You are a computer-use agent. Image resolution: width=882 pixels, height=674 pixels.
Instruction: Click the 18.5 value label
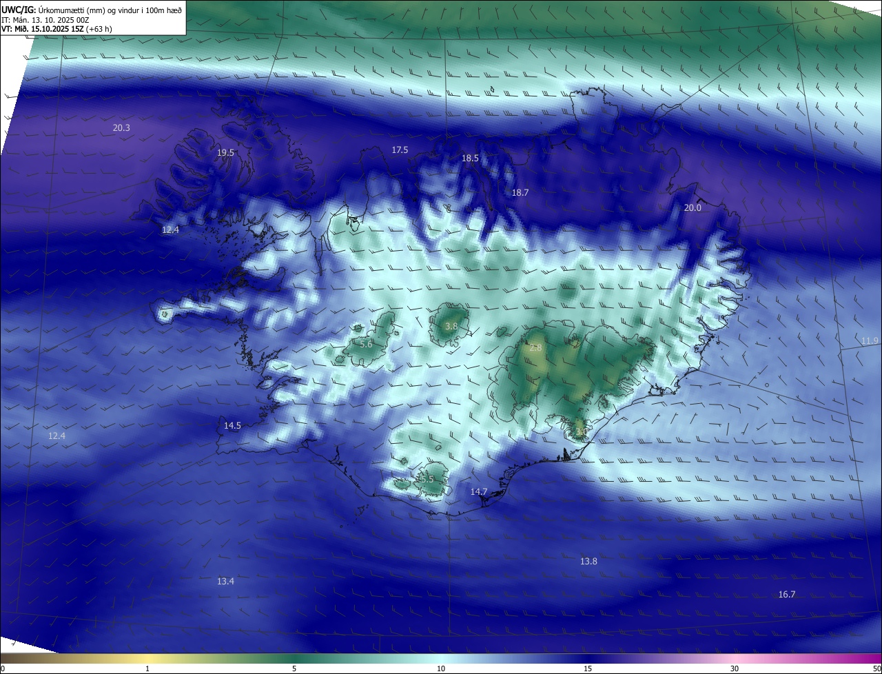pos(470,159)
